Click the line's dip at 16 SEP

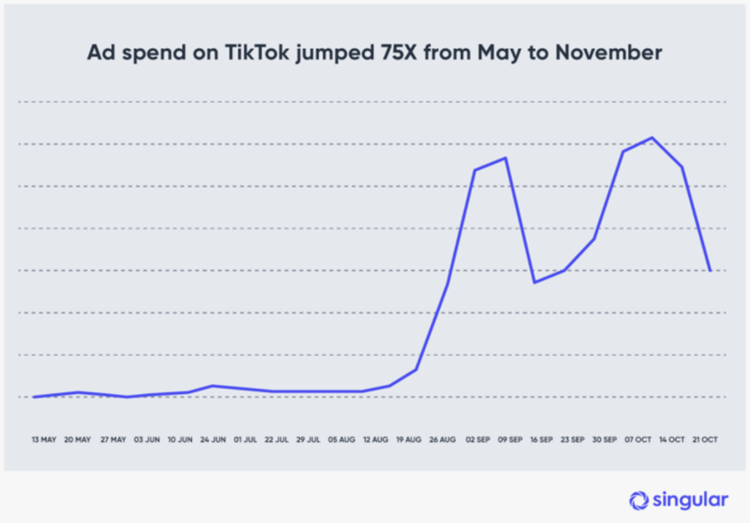coord(535,282)
